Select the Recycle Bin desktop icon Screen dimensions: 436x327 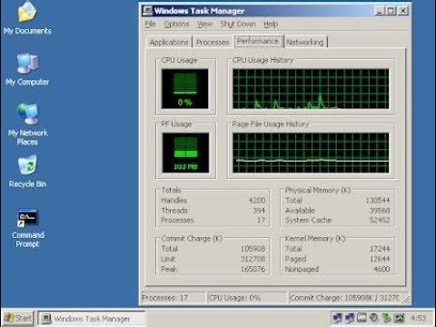[x=27, y=171]
